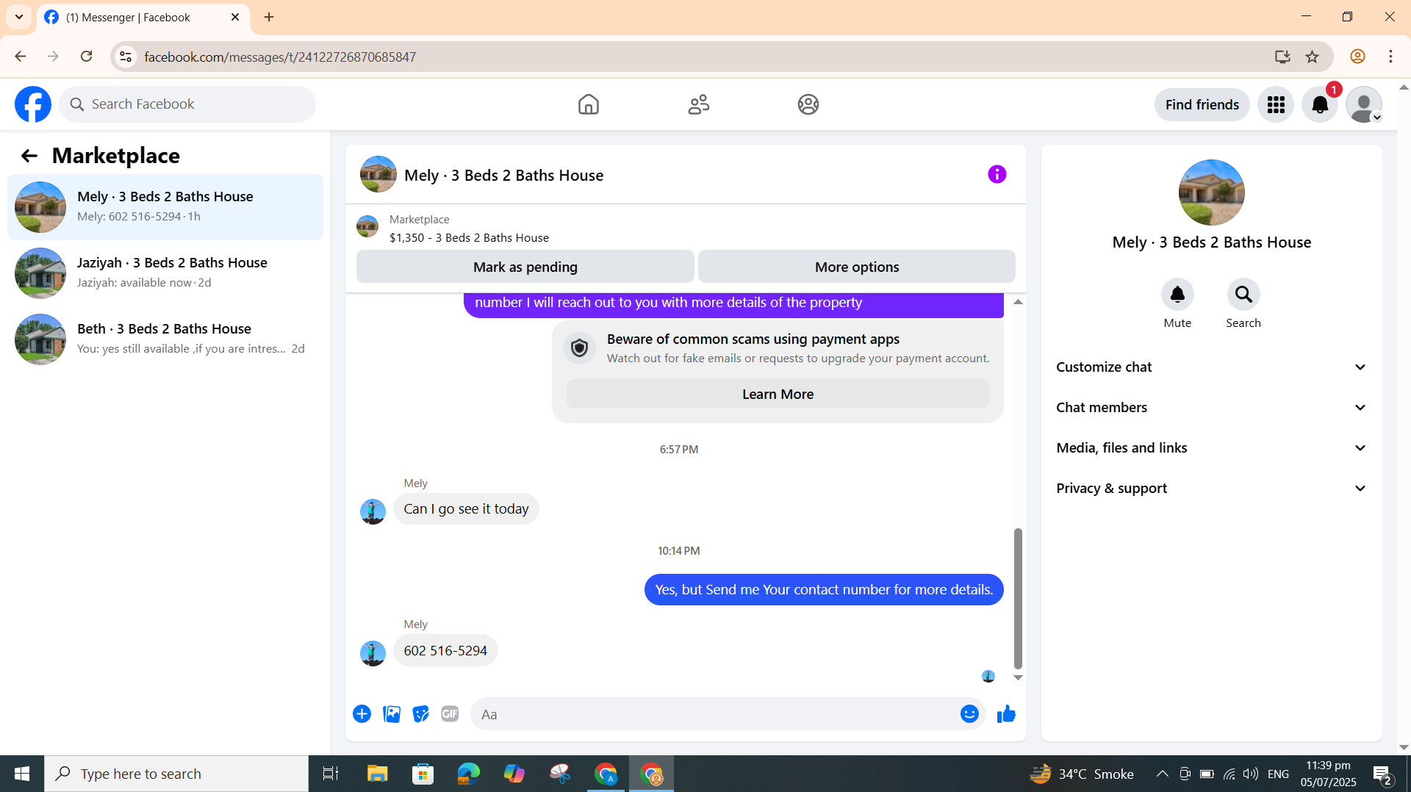Reload the page
This screenshot has width=1411, height=792.
pos(86,57)
